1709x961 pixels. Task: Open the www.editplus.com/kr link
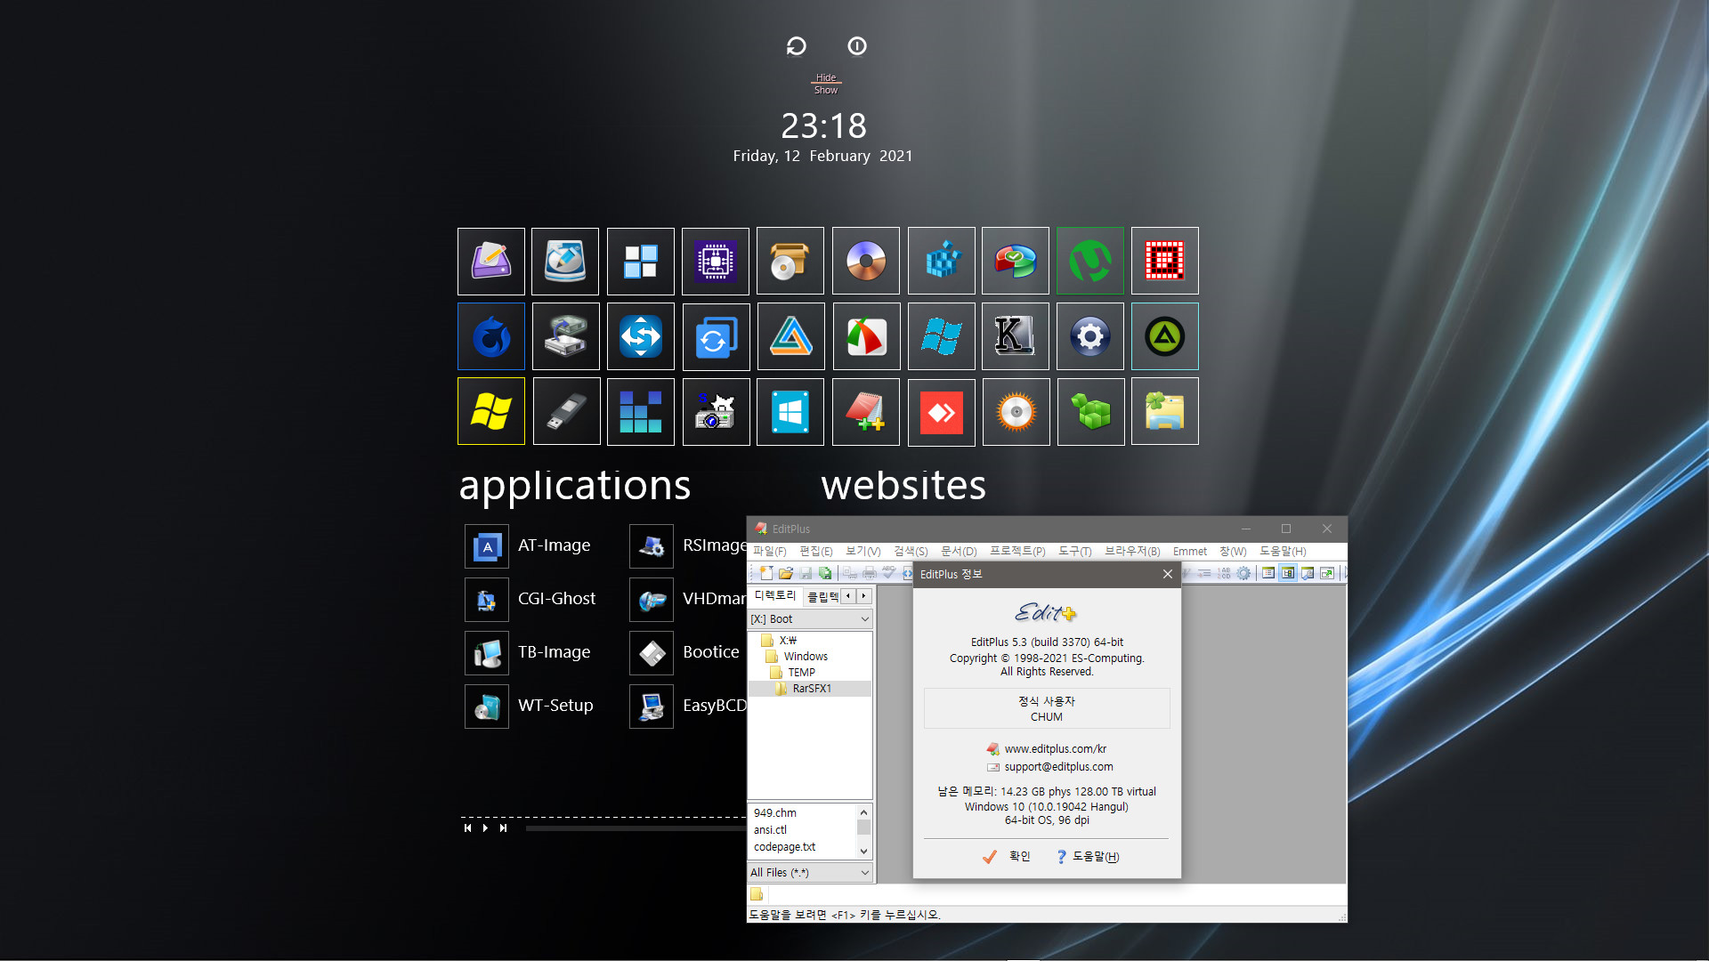click(1055, 748)
